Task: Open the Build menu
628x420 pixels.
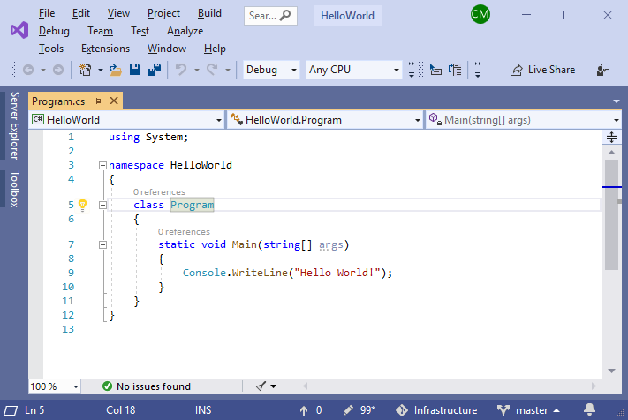Action: click(209, 13)
